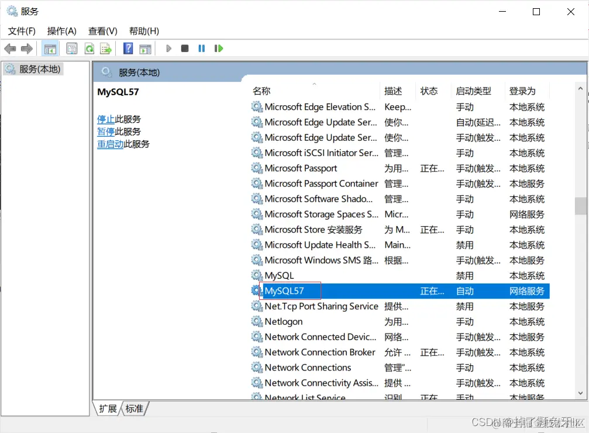Image resolution: width=589 pixels, height=433 pixels.
Task: Click the scrollbar up arrow
Action: point(580,89)
